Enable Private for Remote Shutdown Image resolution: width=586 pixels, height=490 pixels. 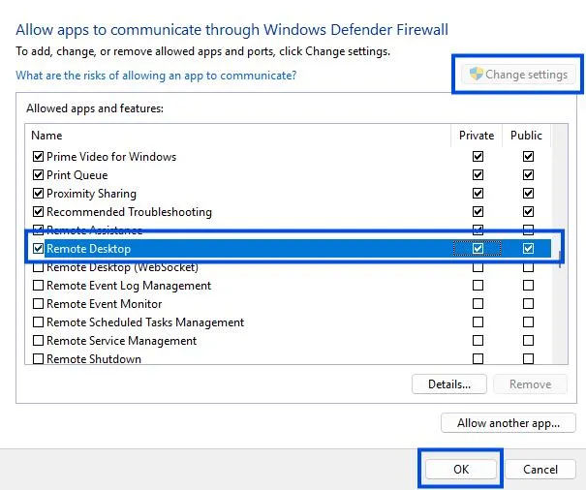478,359
